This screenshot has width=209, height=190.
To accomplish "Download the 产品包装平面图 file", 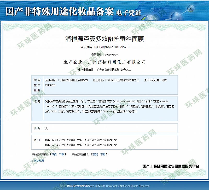I will 62,154.
